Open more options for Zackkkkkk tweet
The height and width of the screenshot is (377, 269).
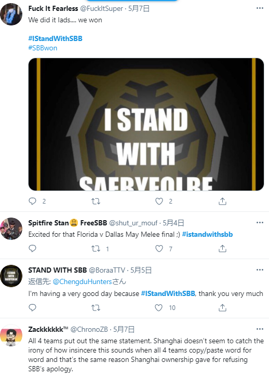coord(260,329)
